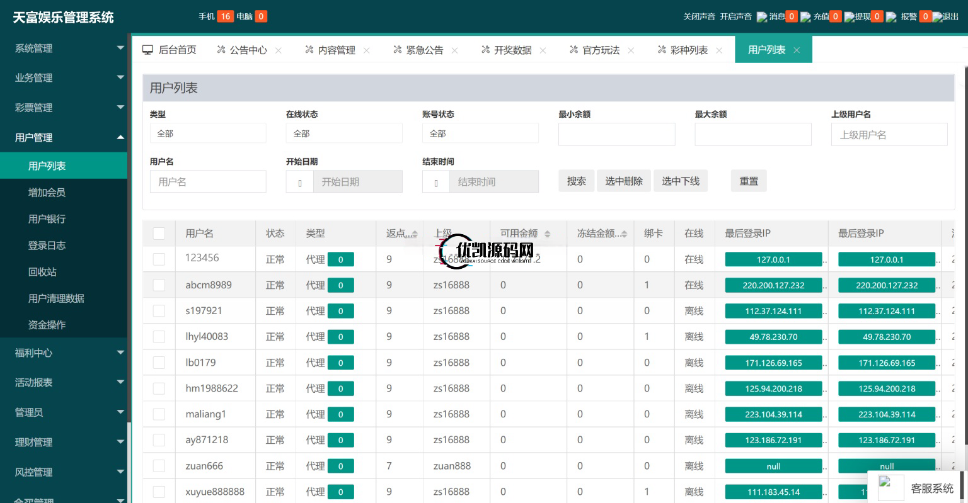The image size is (968, 503).
Task: Toggle the select-all checkbox in table header
Action: tap(159, 234)
